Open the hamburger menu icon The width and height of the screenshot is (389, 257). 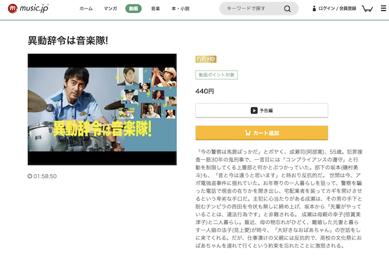click(384, 8)
